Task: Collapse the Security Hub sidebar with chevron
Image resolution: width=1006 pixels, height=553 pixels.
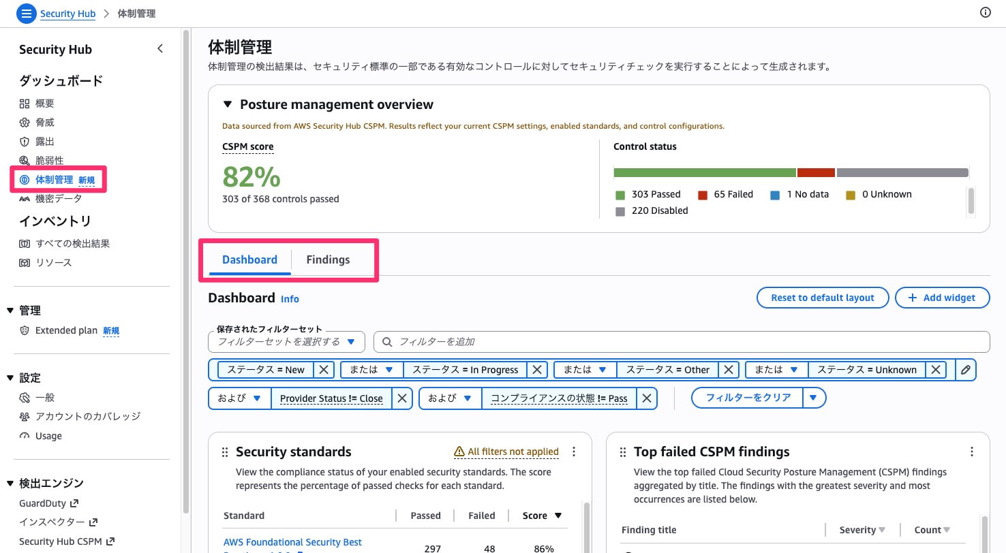Action: (x=160, y=48)
